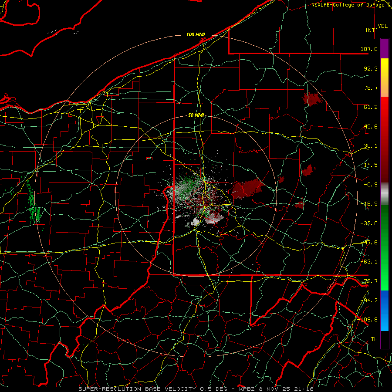
Task: Click the small red echo near the 100 NMI ring
Action: (312, 99)
